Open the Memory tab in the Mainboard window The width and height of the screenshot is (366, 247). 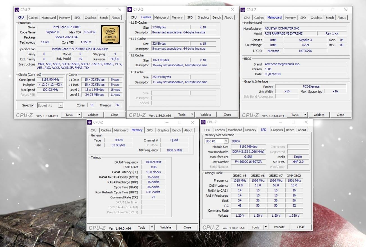point(290,18)
